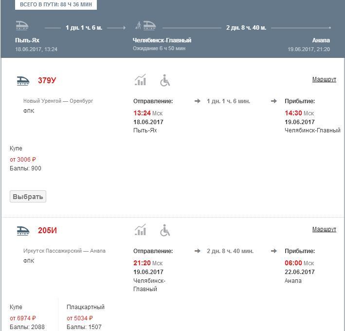Image resolution: width=345 pixels, height=331 pixels.
Task: Click the train icon beside 205И
Action: point(23,230)
